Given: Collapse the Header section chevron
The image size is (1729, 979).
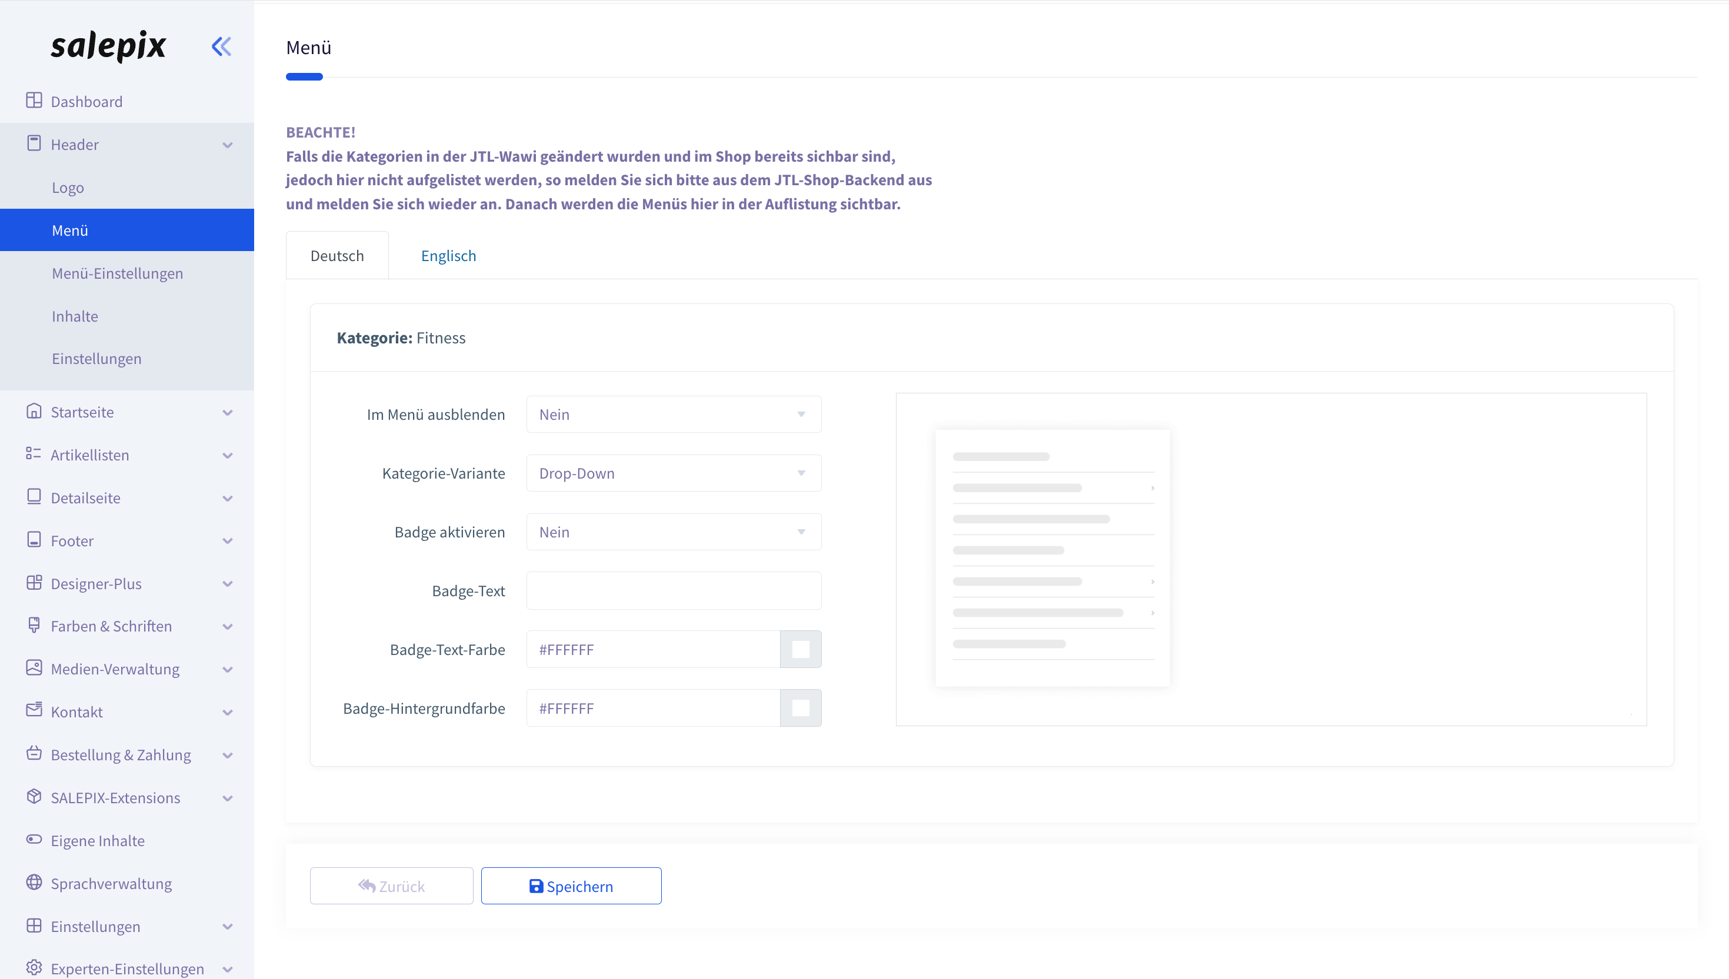Looking at the screenshot, I should click(x=228, y=145).
